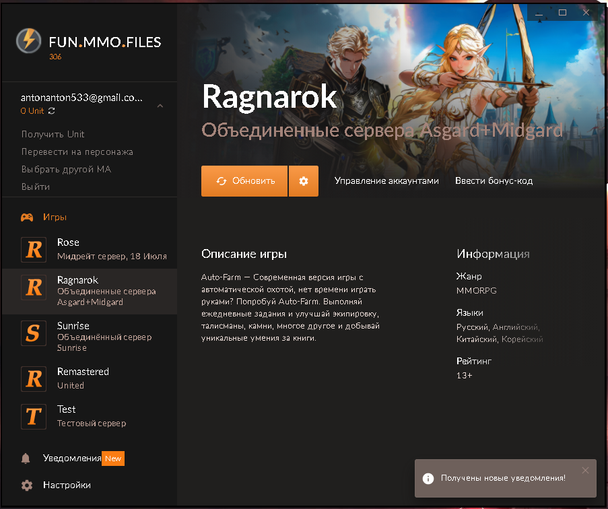The width and height of the screenshot is (608, 509).
Task: Choose the Remastered game R icon
Action: coord(34,378)
